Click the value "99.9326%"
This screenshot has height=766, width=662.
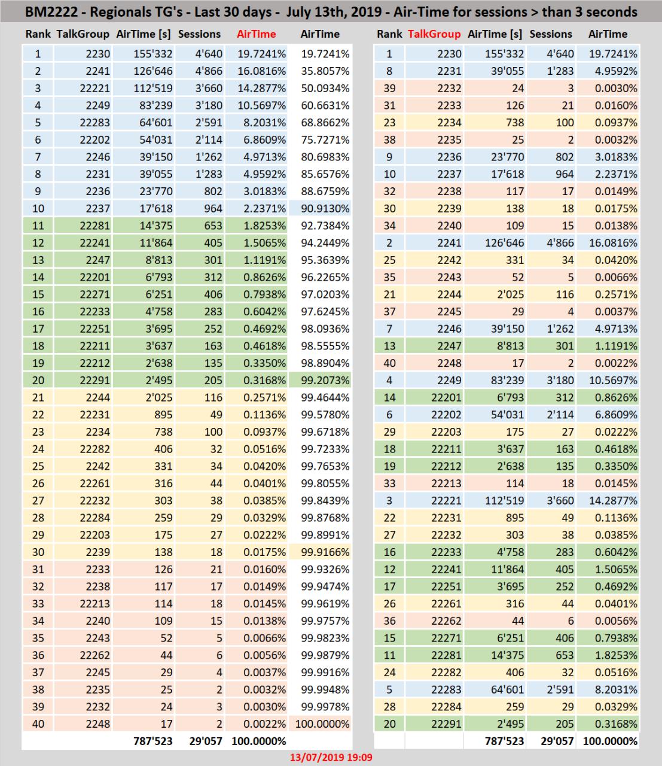(321, 570)
